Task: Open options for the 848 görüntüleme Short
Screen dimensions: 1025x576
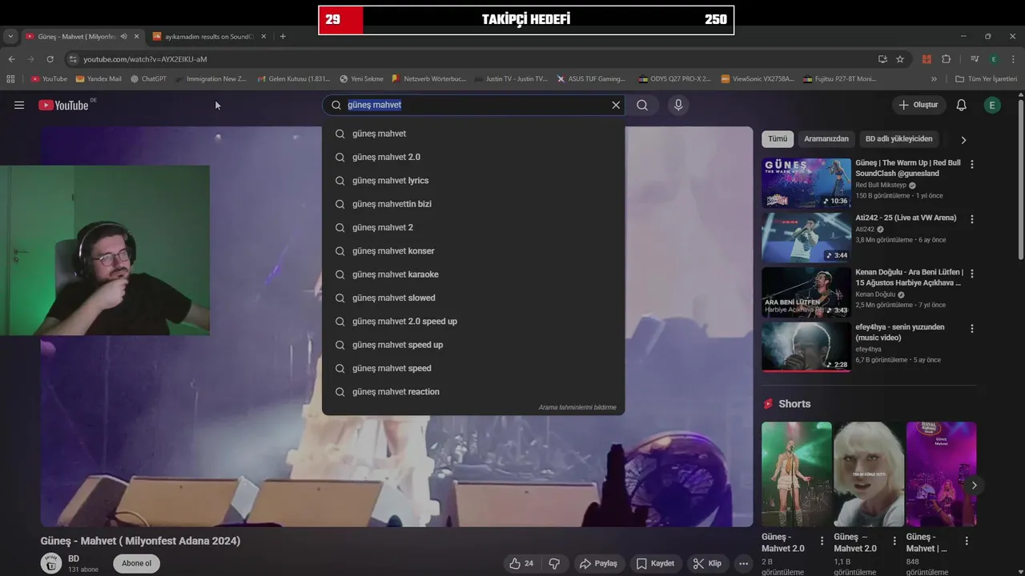Action: point(967,541)
